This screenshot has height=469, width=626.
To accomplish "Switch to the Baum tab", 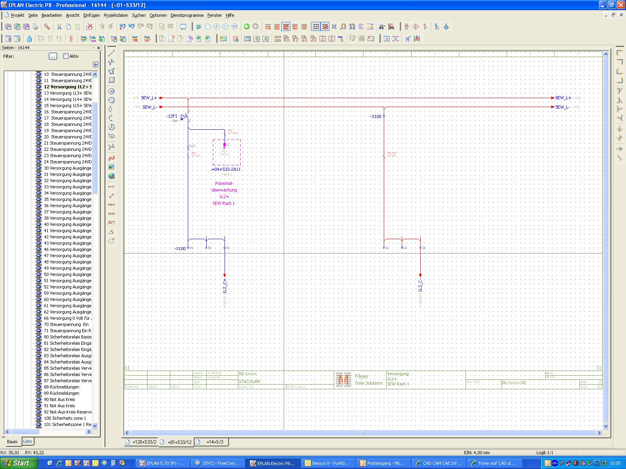I will coord(12,442).
